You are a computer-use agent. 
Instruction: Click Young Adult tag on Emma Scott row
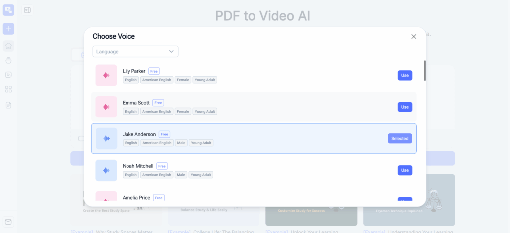(205, 111)
